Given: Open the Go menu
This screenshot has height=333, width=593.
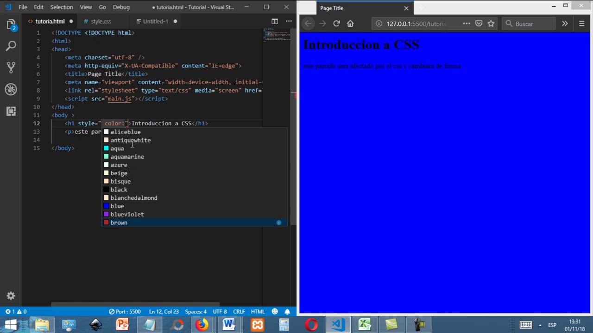Looking at the screenshot, I should (102, 7).
